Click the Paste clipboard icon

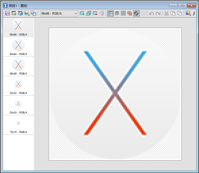[x=180, y=13]
